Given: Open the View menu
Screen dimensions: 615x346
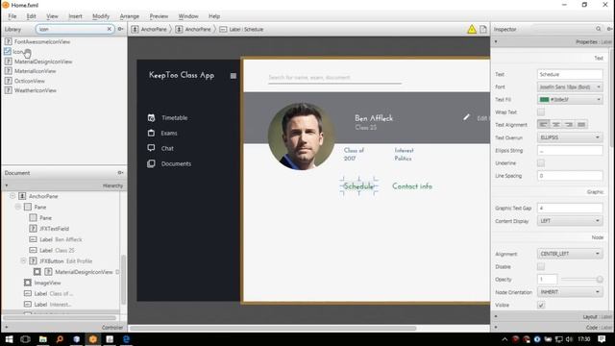Looking at the screenshot, I should coord(52,16).
